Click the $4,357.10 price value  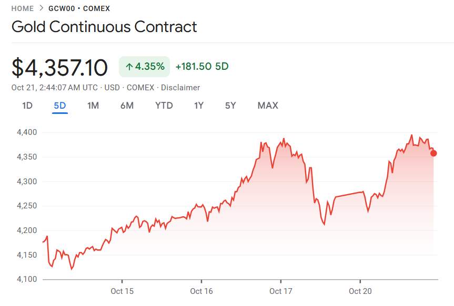coord(59,68)
